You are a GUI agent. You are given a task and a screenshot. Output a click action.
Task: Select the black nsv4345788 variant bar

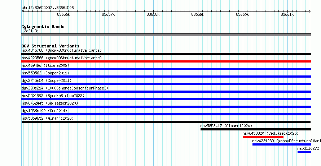click(166, 54)
